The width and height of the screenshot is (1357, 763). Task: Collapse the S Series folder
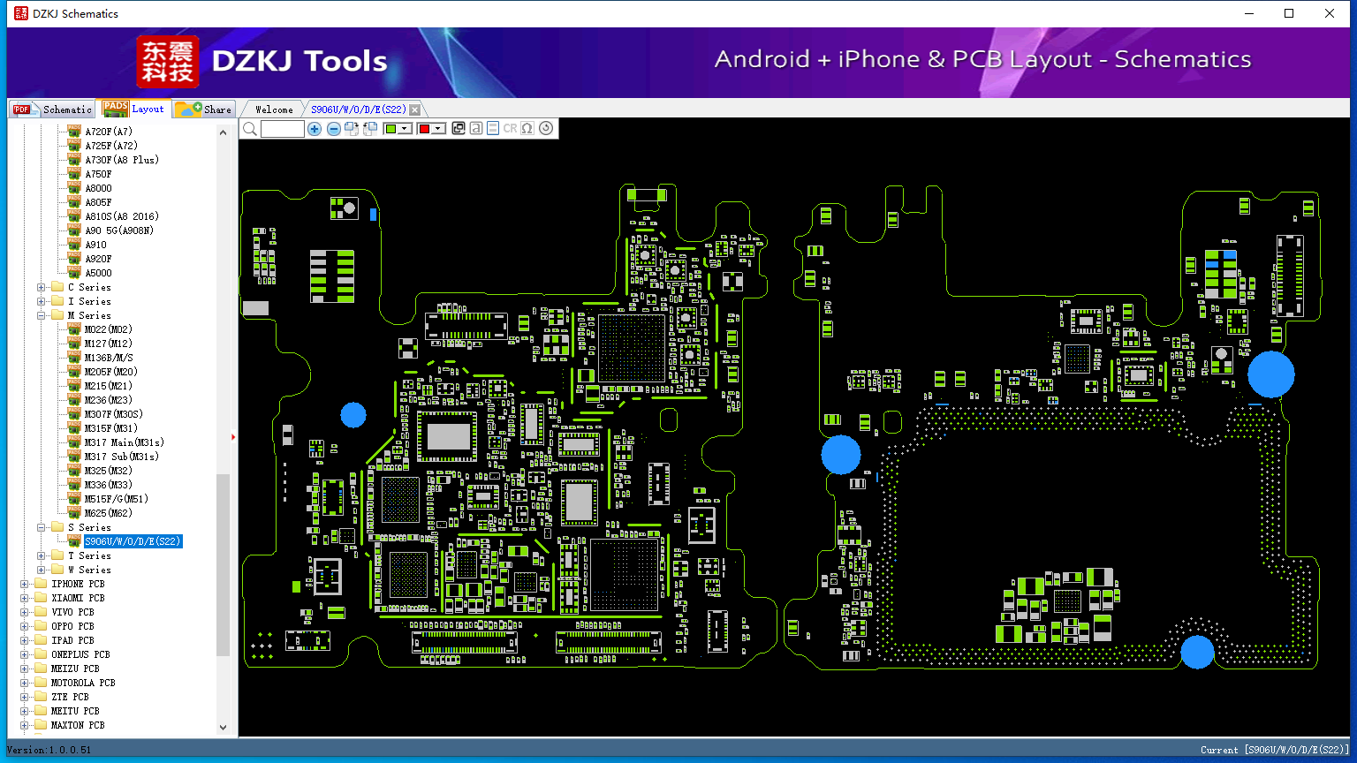42,527
